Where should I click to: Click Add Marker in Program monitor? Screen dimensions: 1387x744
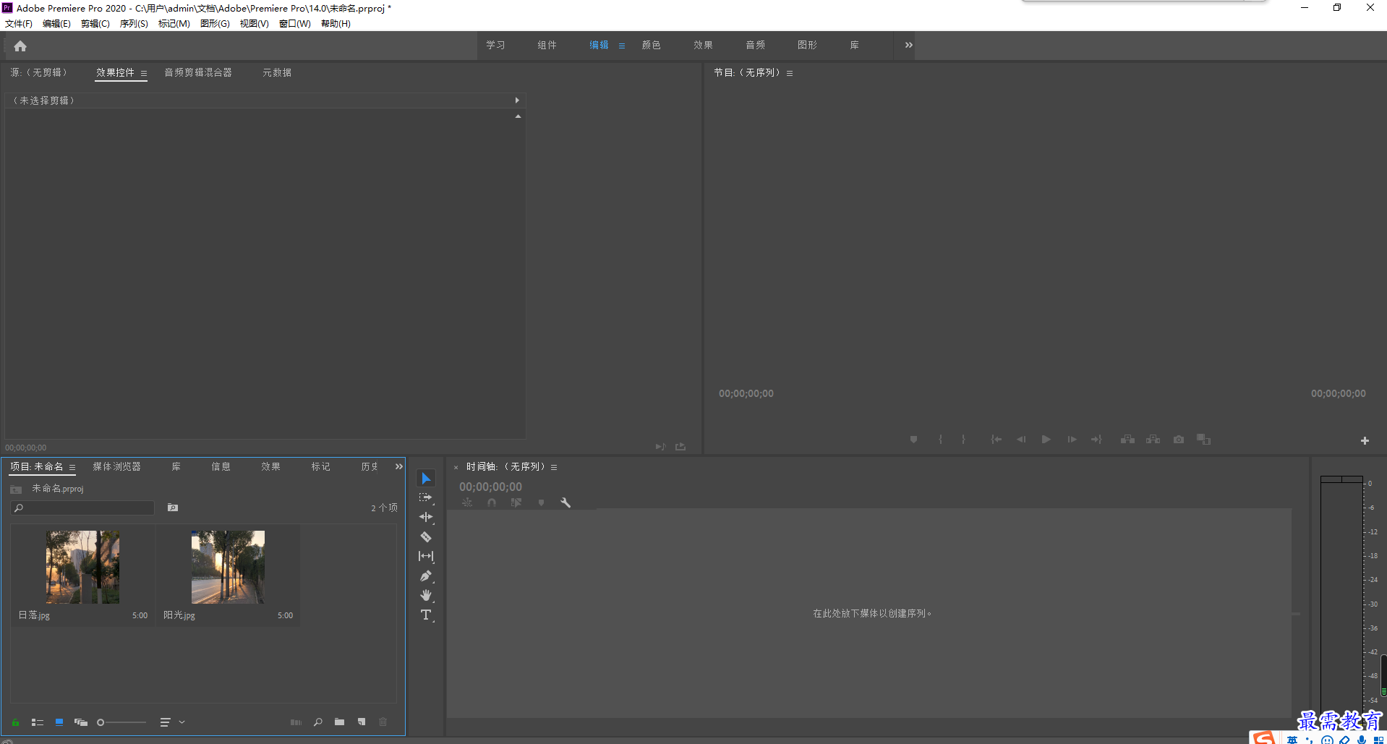[x=913, y=439]
